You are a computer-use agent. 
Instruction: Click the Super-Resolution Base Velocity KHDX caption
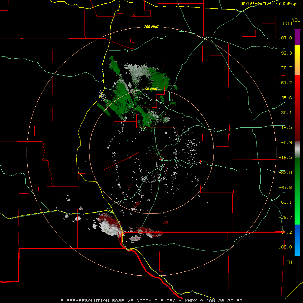tap(151, 301)
